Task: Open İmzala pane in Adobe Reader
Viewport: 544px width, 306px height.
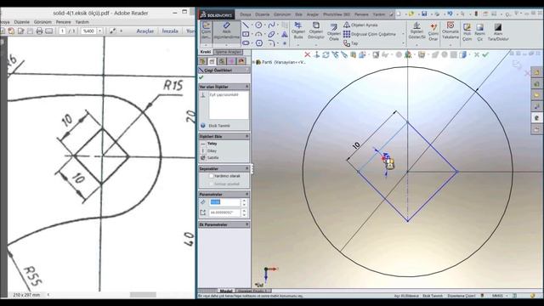Action: click(x=170, y=31)
